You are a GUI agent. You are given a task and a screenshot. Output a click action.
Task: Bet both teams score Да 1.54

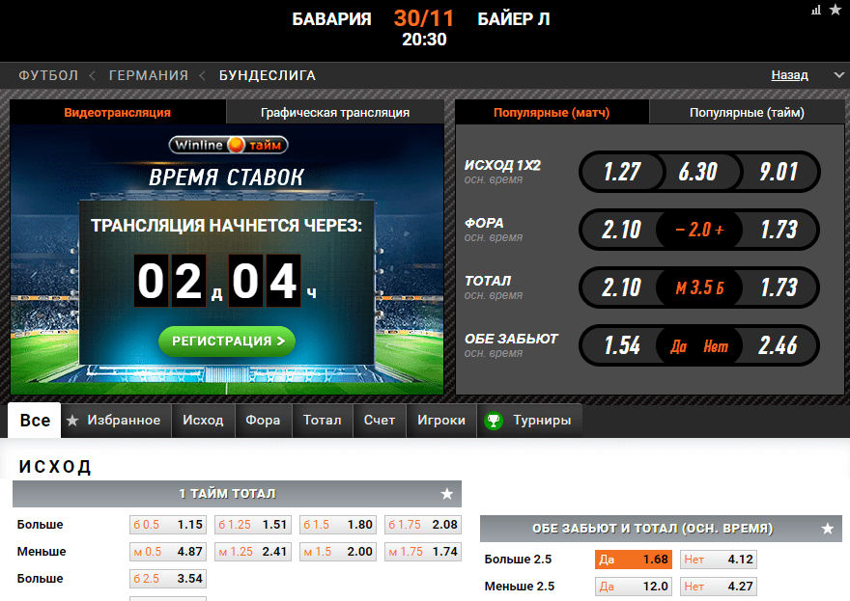click(x=622, y=345)
